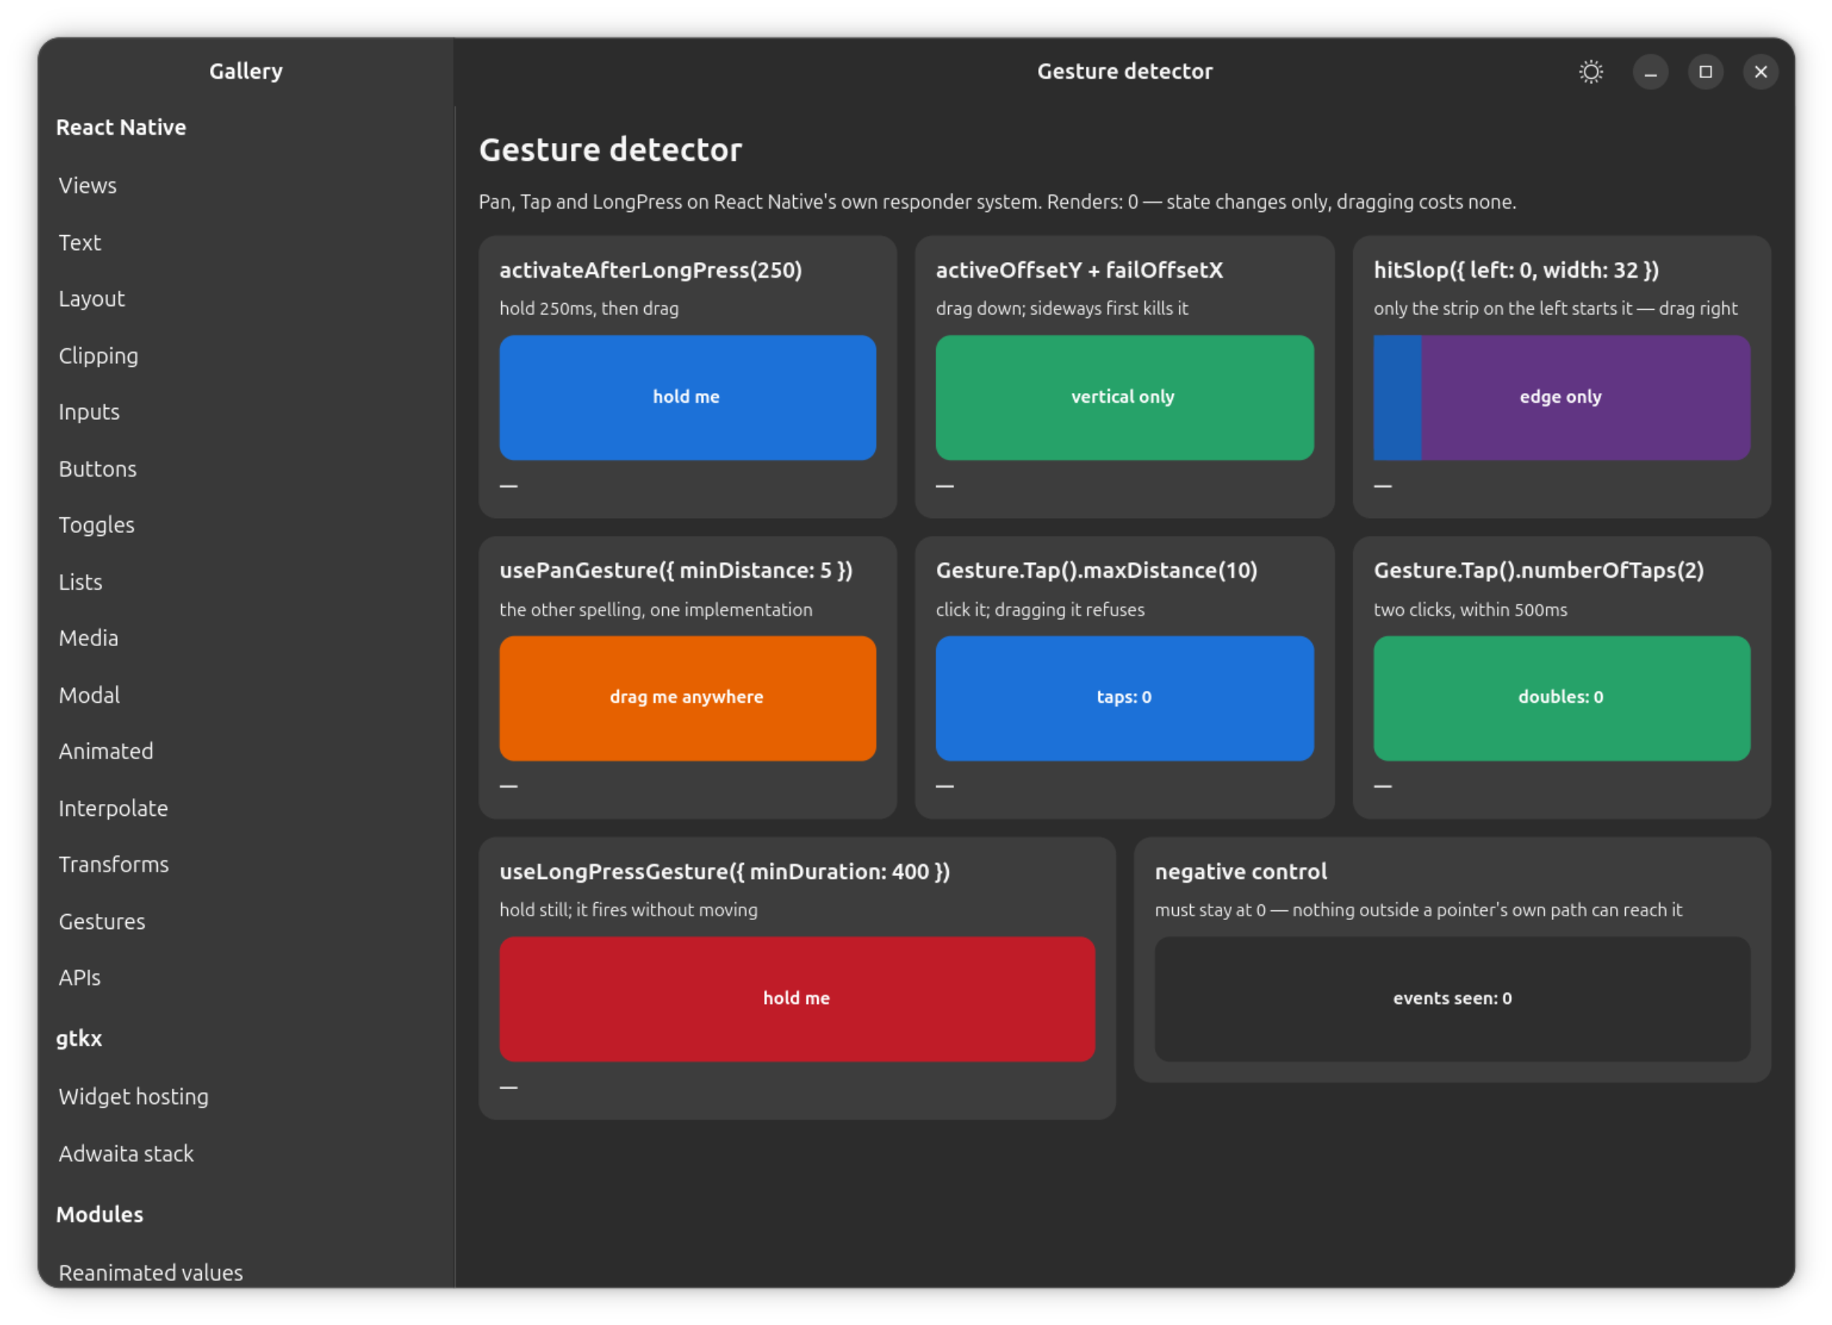The image size is (1832, 1325).
Task: Go to Animated in the sidebar
Action: click(x=246, y=751)
